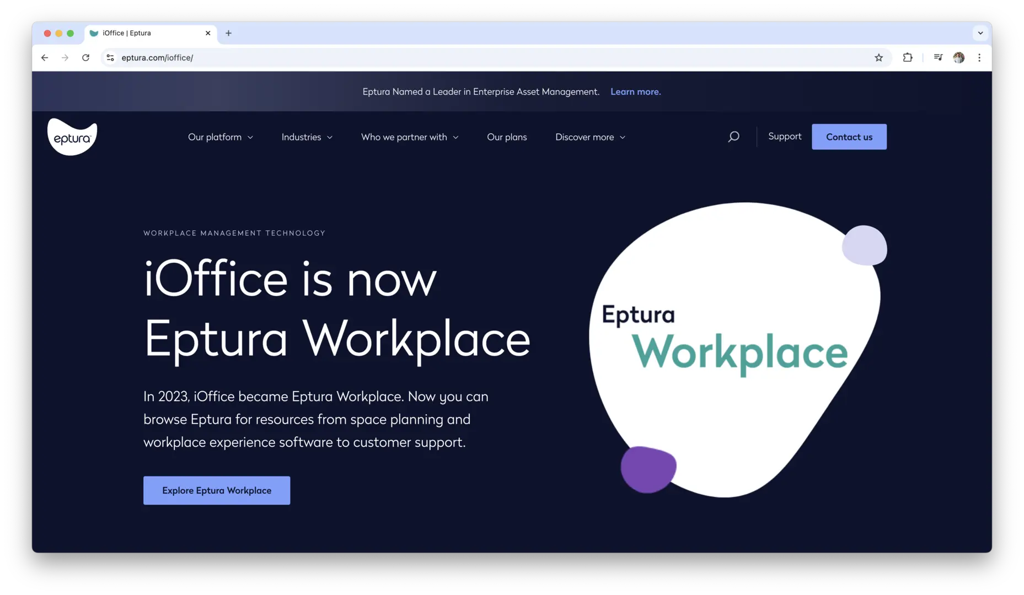
Task: Go back using the browser back arrow
Action: [45, 57]
